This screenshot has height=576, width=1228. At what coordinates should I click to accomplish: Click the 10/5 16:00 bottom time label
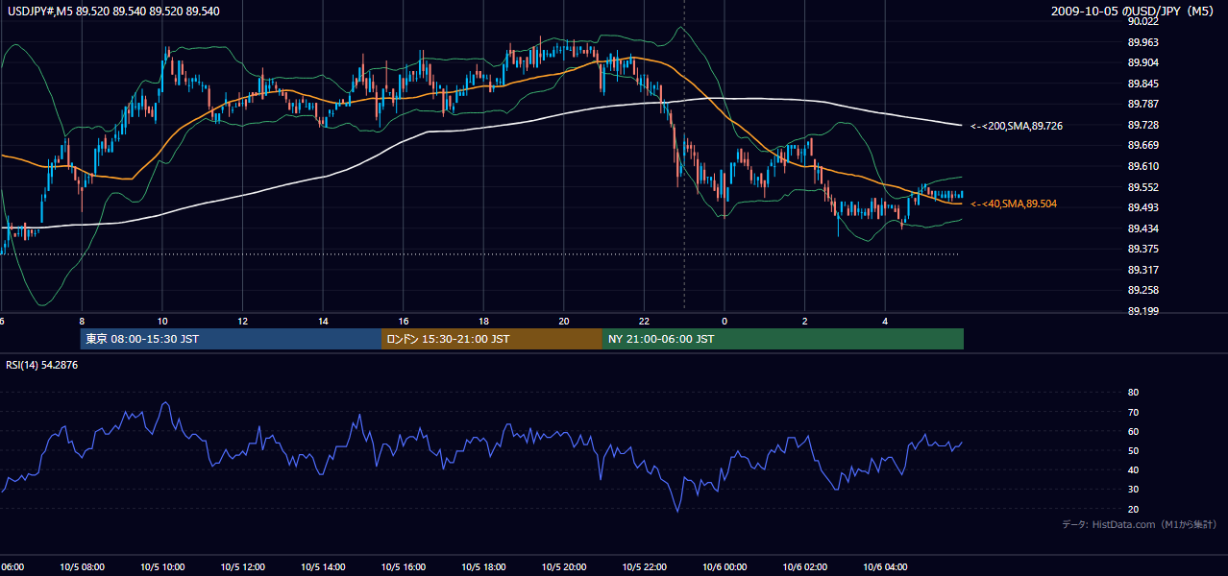pyautogui.click(x=404, y=566)
